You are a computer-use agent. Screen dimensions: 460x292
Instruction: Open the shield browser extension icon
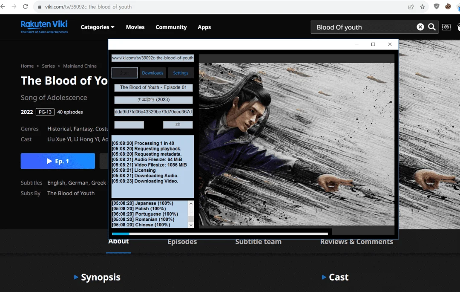437,6
